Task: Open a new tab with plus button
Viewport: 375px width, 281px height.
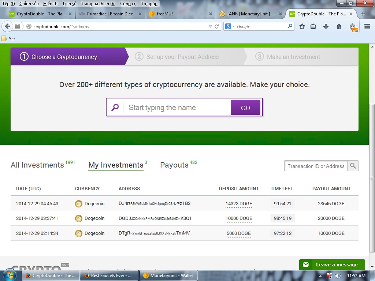Action: coord(363,14)
